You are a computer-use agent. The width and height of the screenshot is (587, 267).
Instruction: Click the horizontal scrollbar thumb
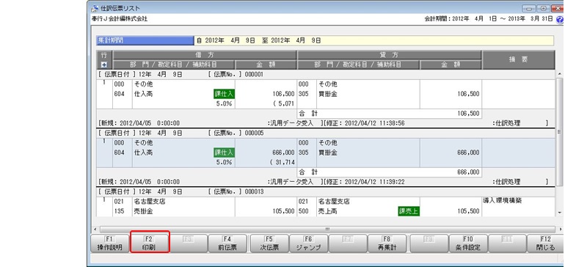[327, 229]
